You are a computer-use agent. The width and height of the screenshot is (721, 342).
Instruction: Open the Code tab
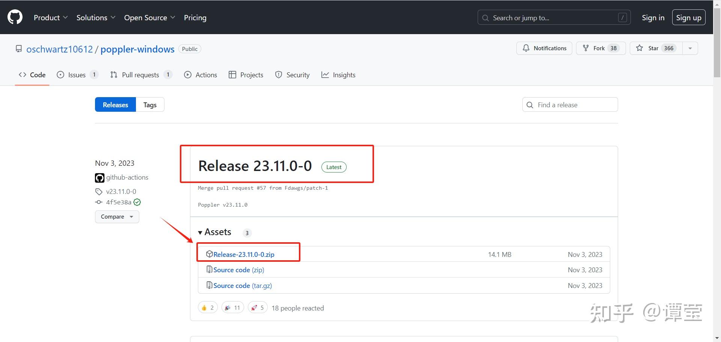pos(32,75)
